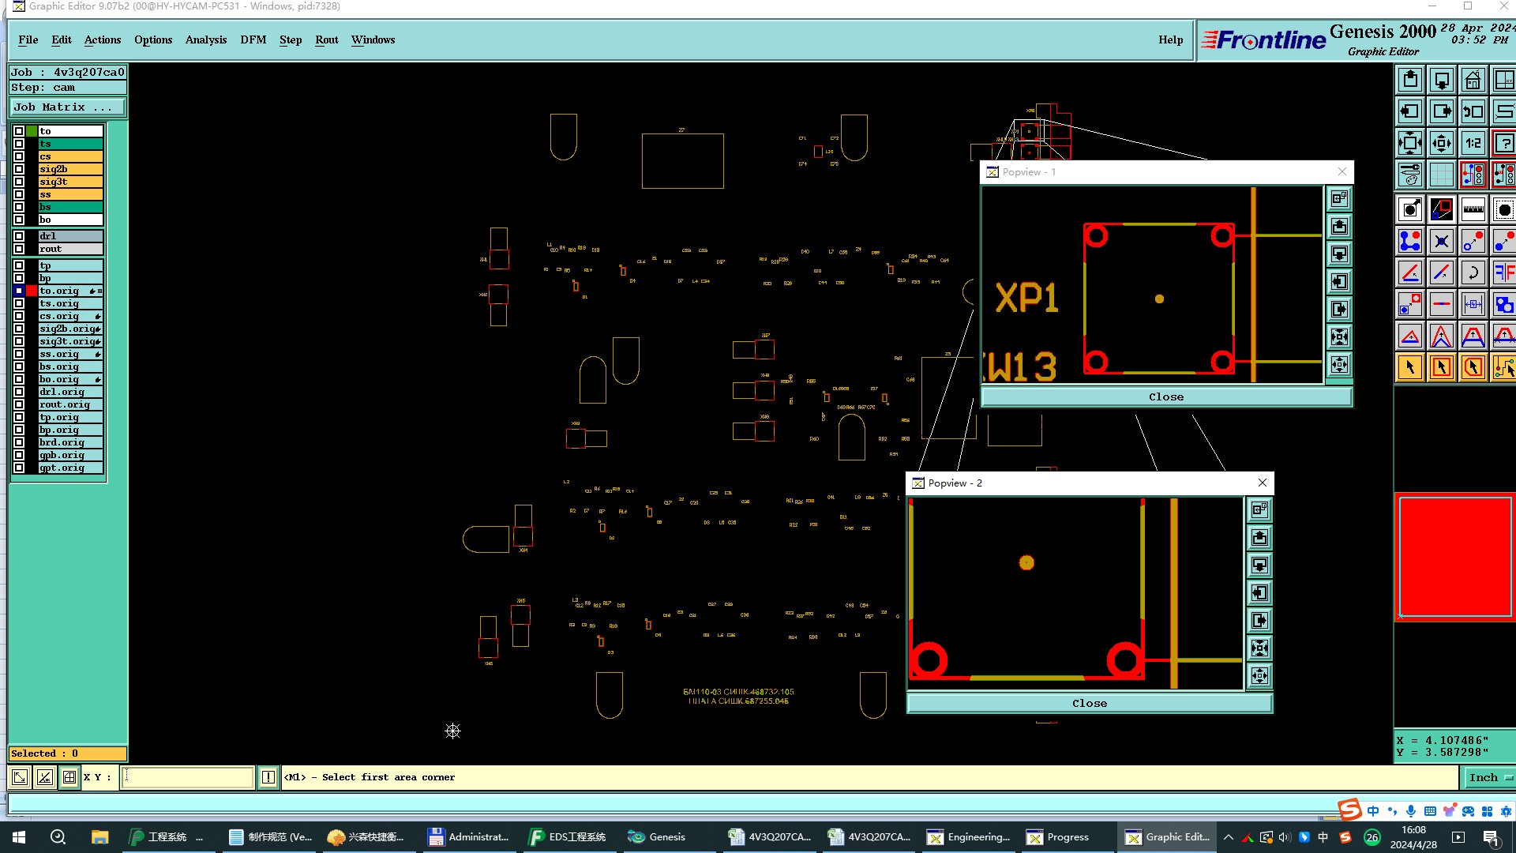Viewport: 1516px width, 853px height.
Task: Click the grid display icon
Action: point(1441,175)
